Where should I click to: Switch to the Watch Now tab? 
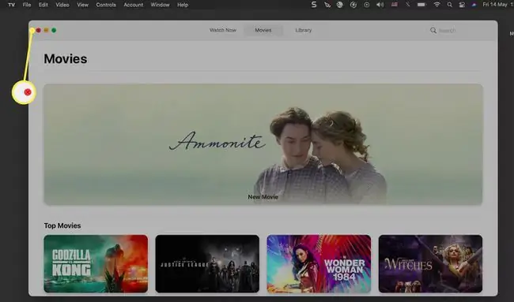point(223,30)
